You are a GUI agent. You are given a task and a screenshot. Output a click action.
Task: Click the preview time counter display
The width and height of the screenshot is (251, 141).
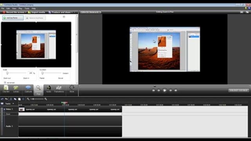tap(238, 90)
